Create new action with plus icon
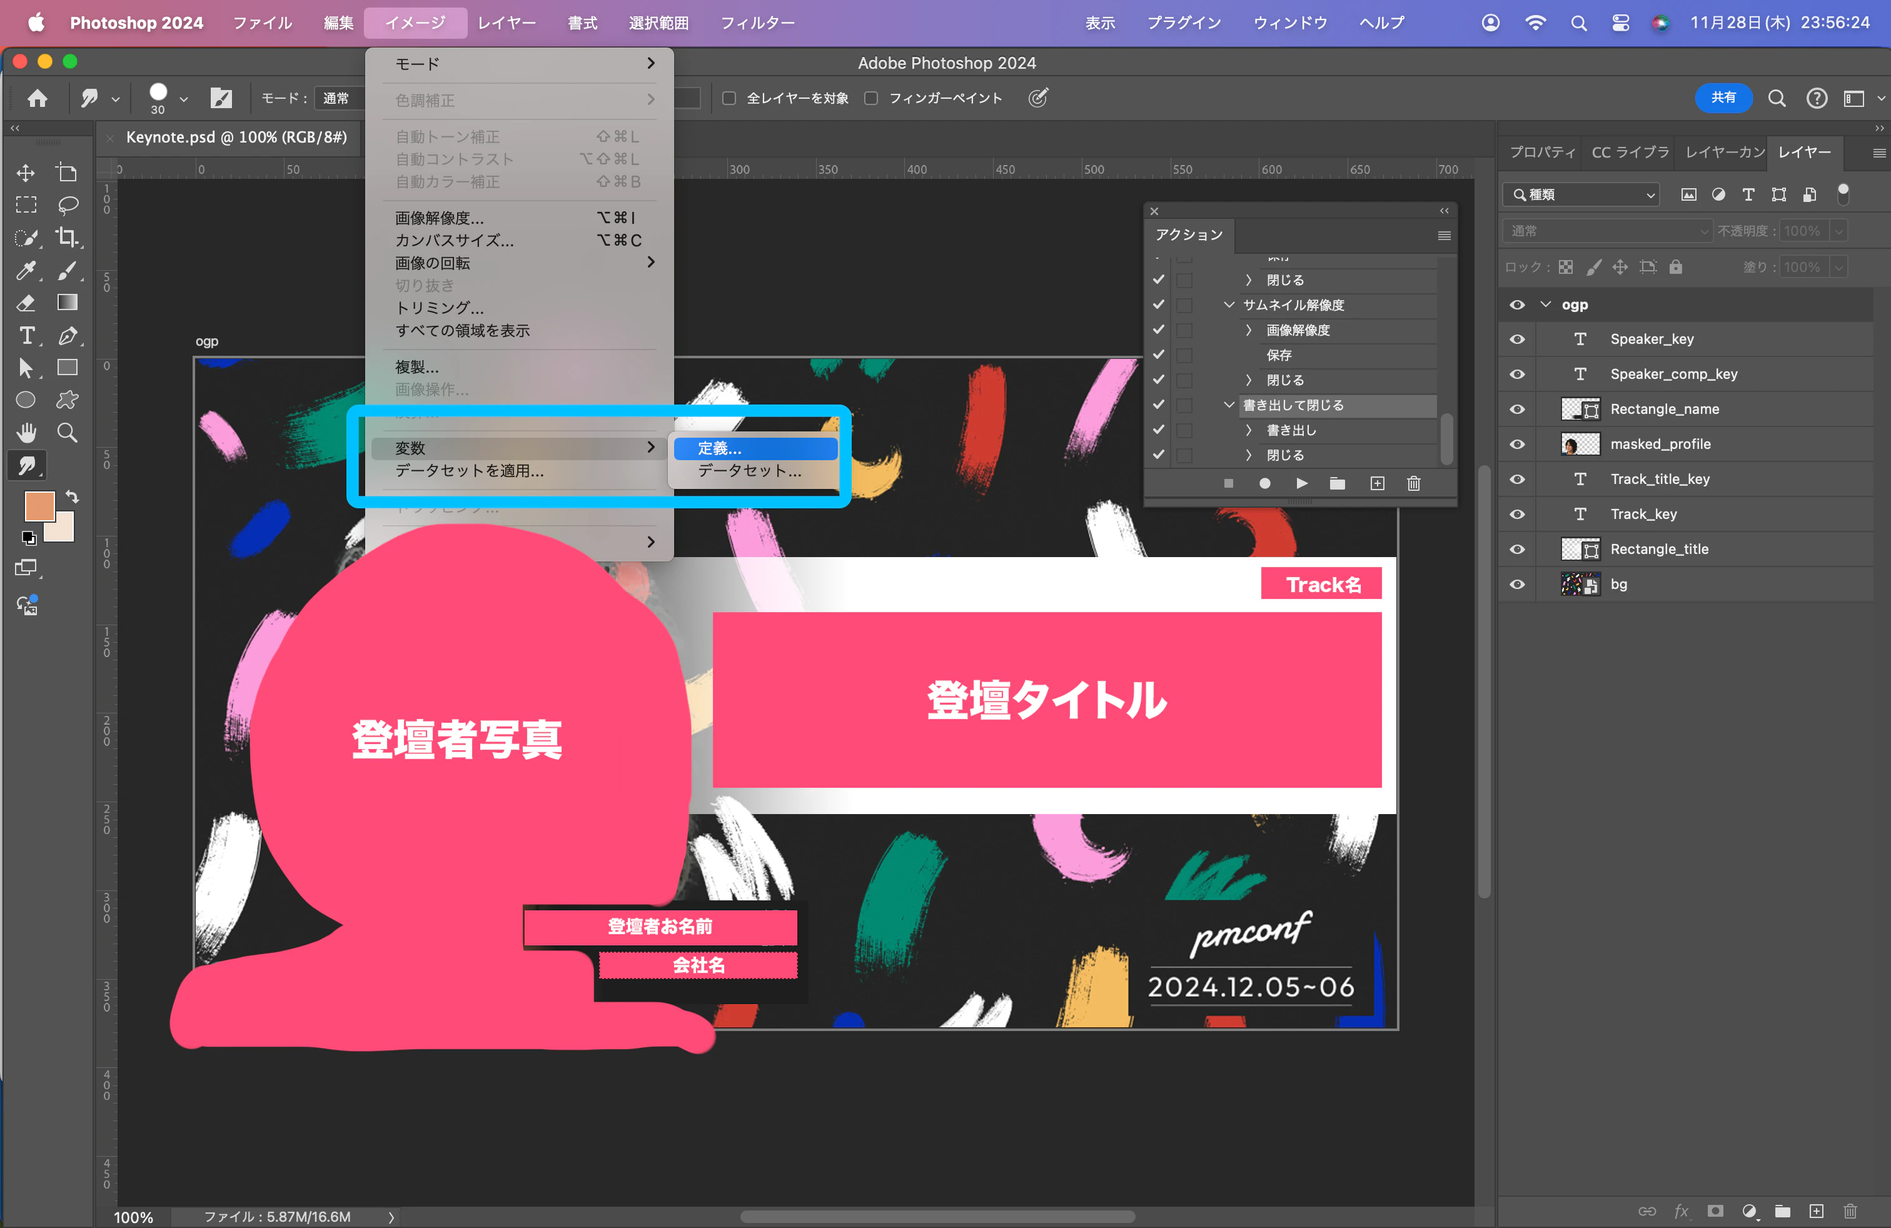 (1377, 483)
